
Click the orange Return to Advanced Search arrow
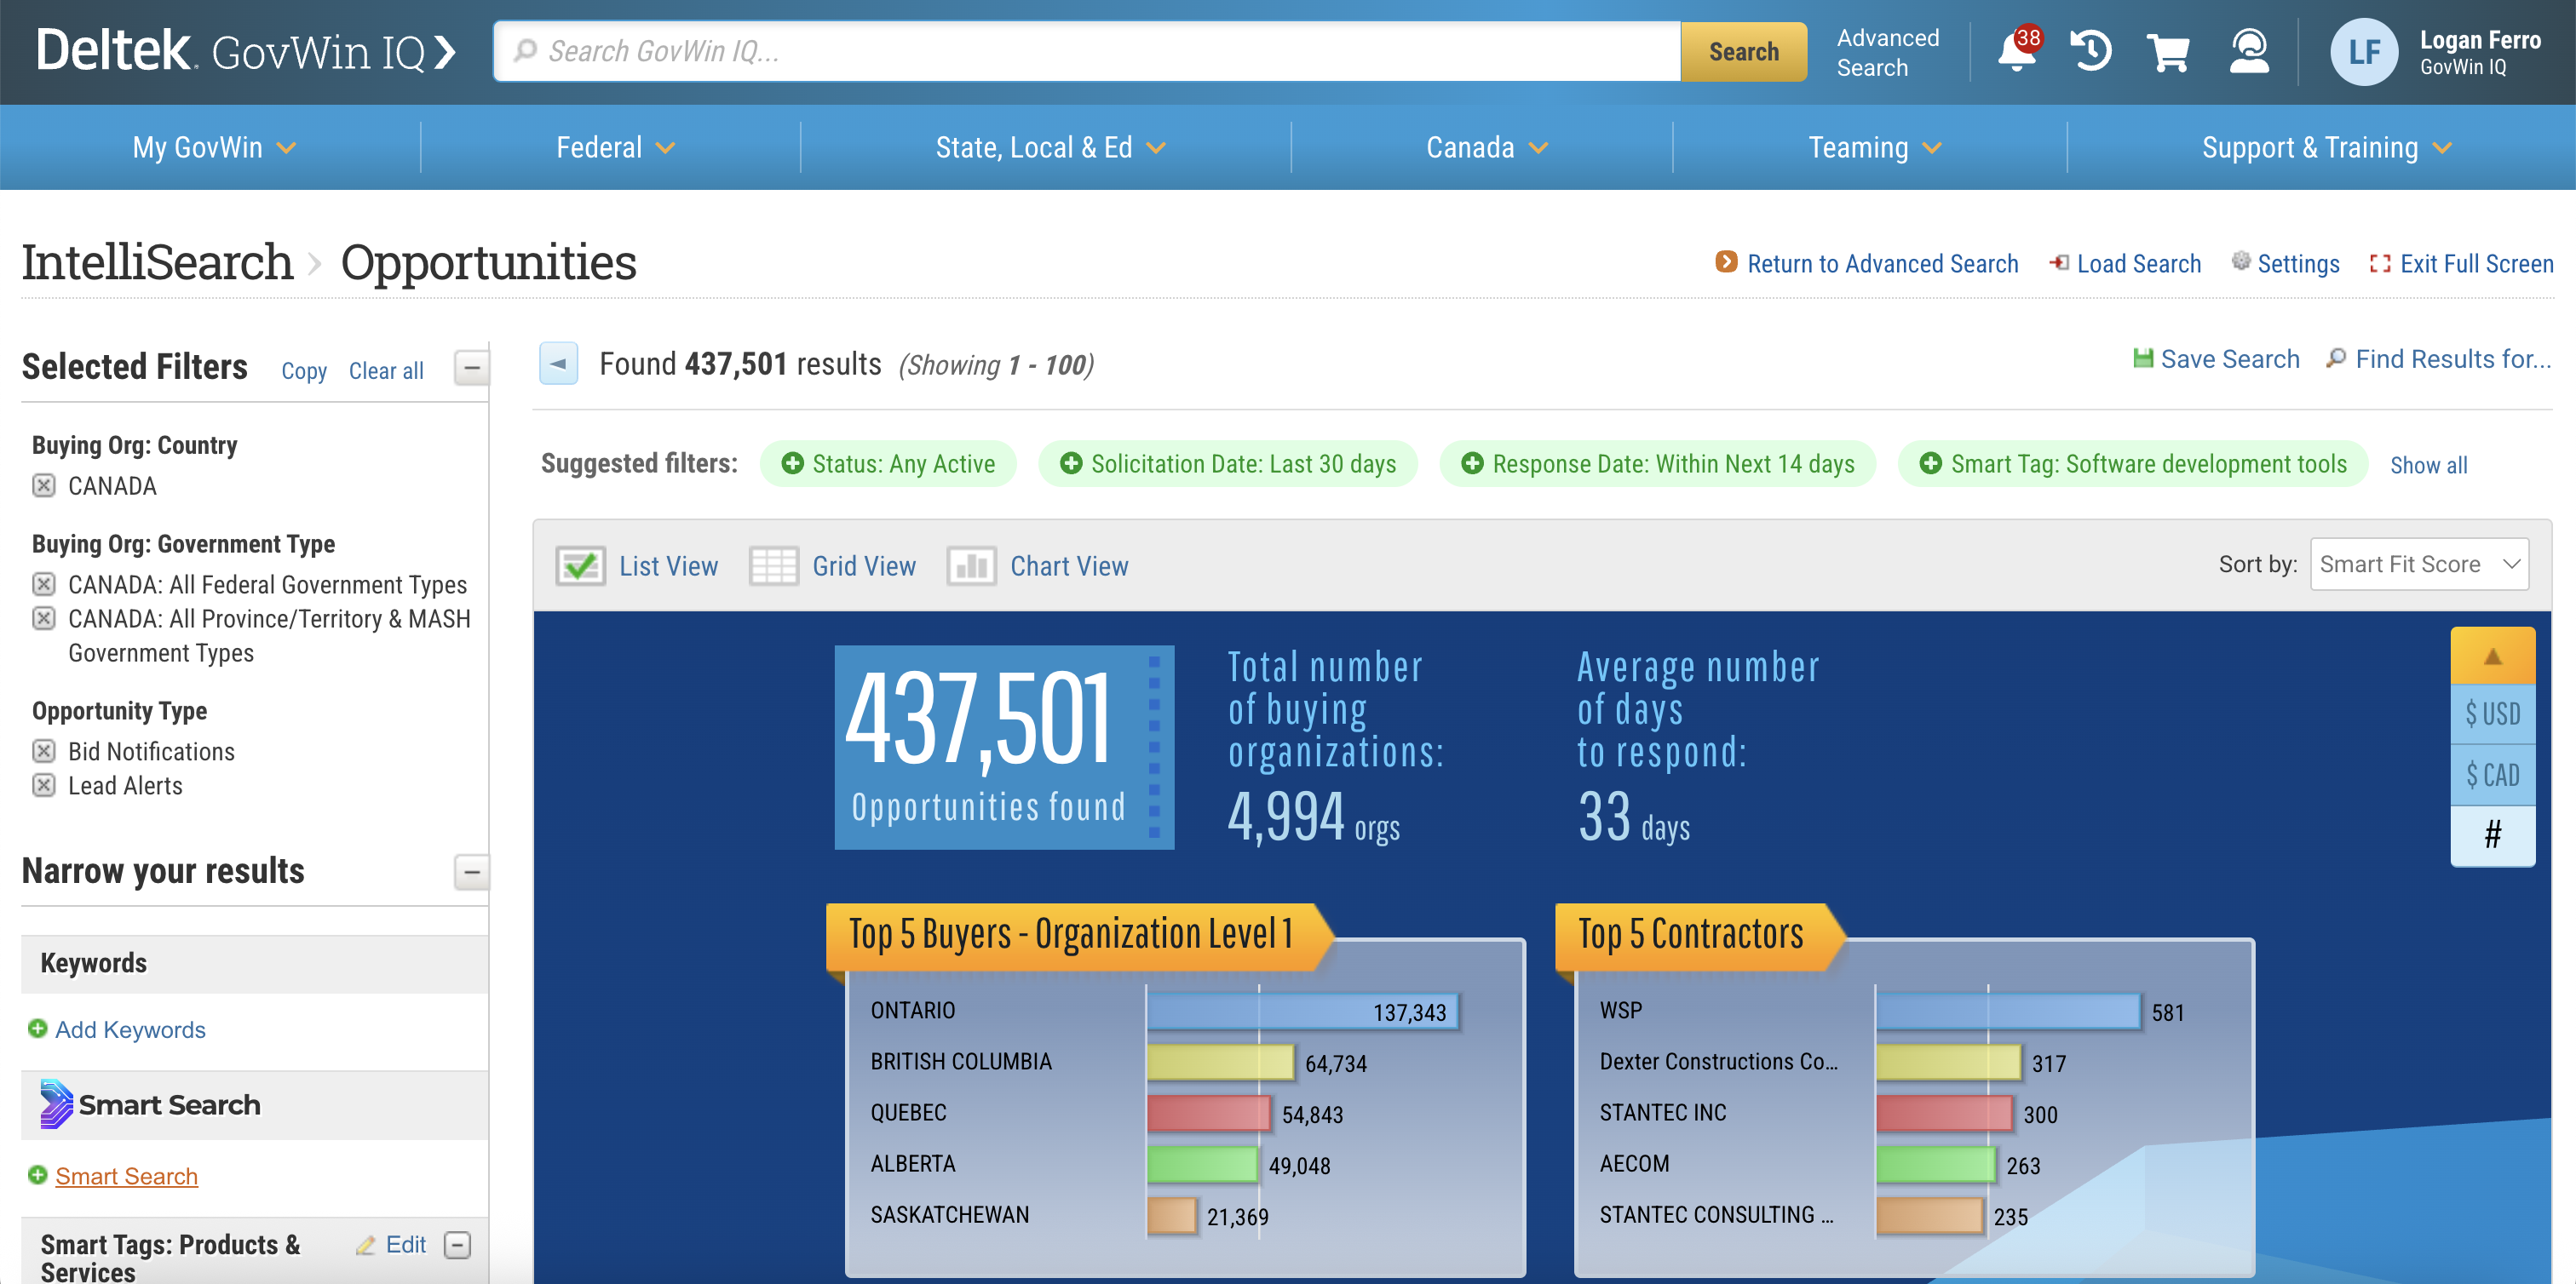(x=1726, y=261)
